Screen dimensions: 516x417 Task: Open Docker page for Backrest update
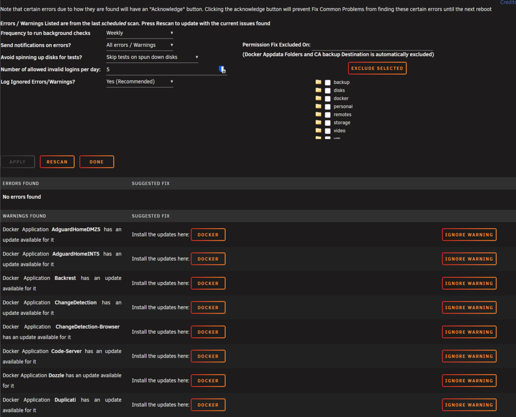pos(208,283)
